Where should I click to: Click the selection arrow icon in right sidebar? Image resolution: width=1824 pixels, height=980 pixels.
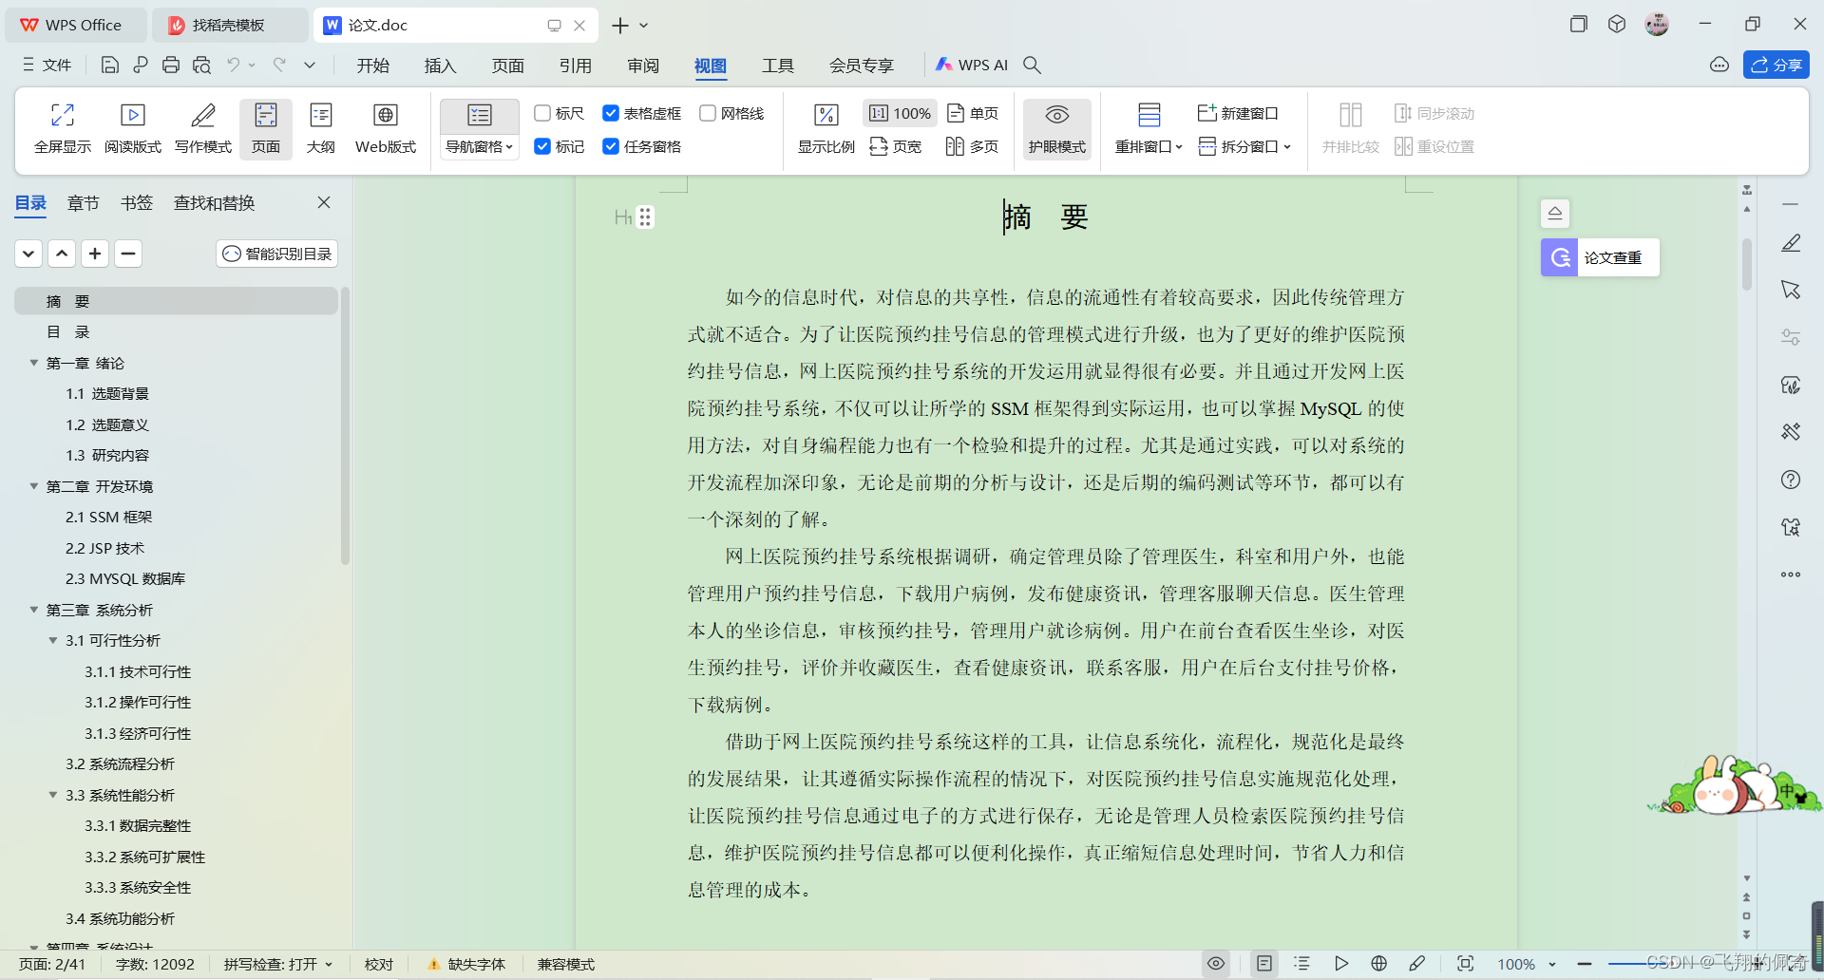[x=1791, y=290]
